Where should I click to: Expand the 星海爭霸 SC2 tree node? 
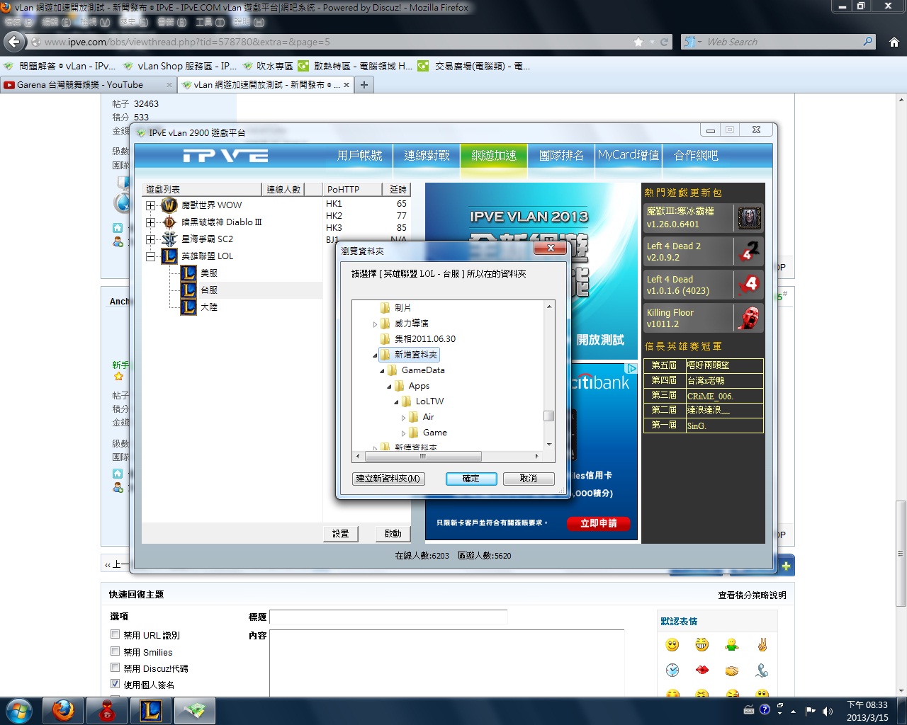coord(150,239)
